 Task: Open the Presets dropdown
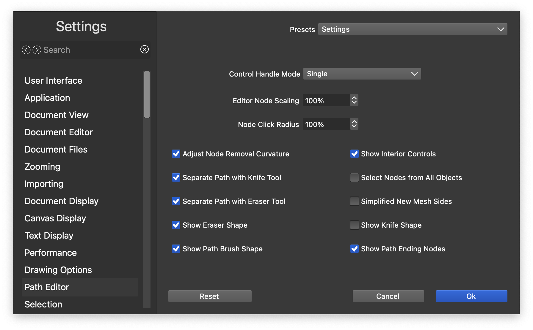tap(413, 29)
